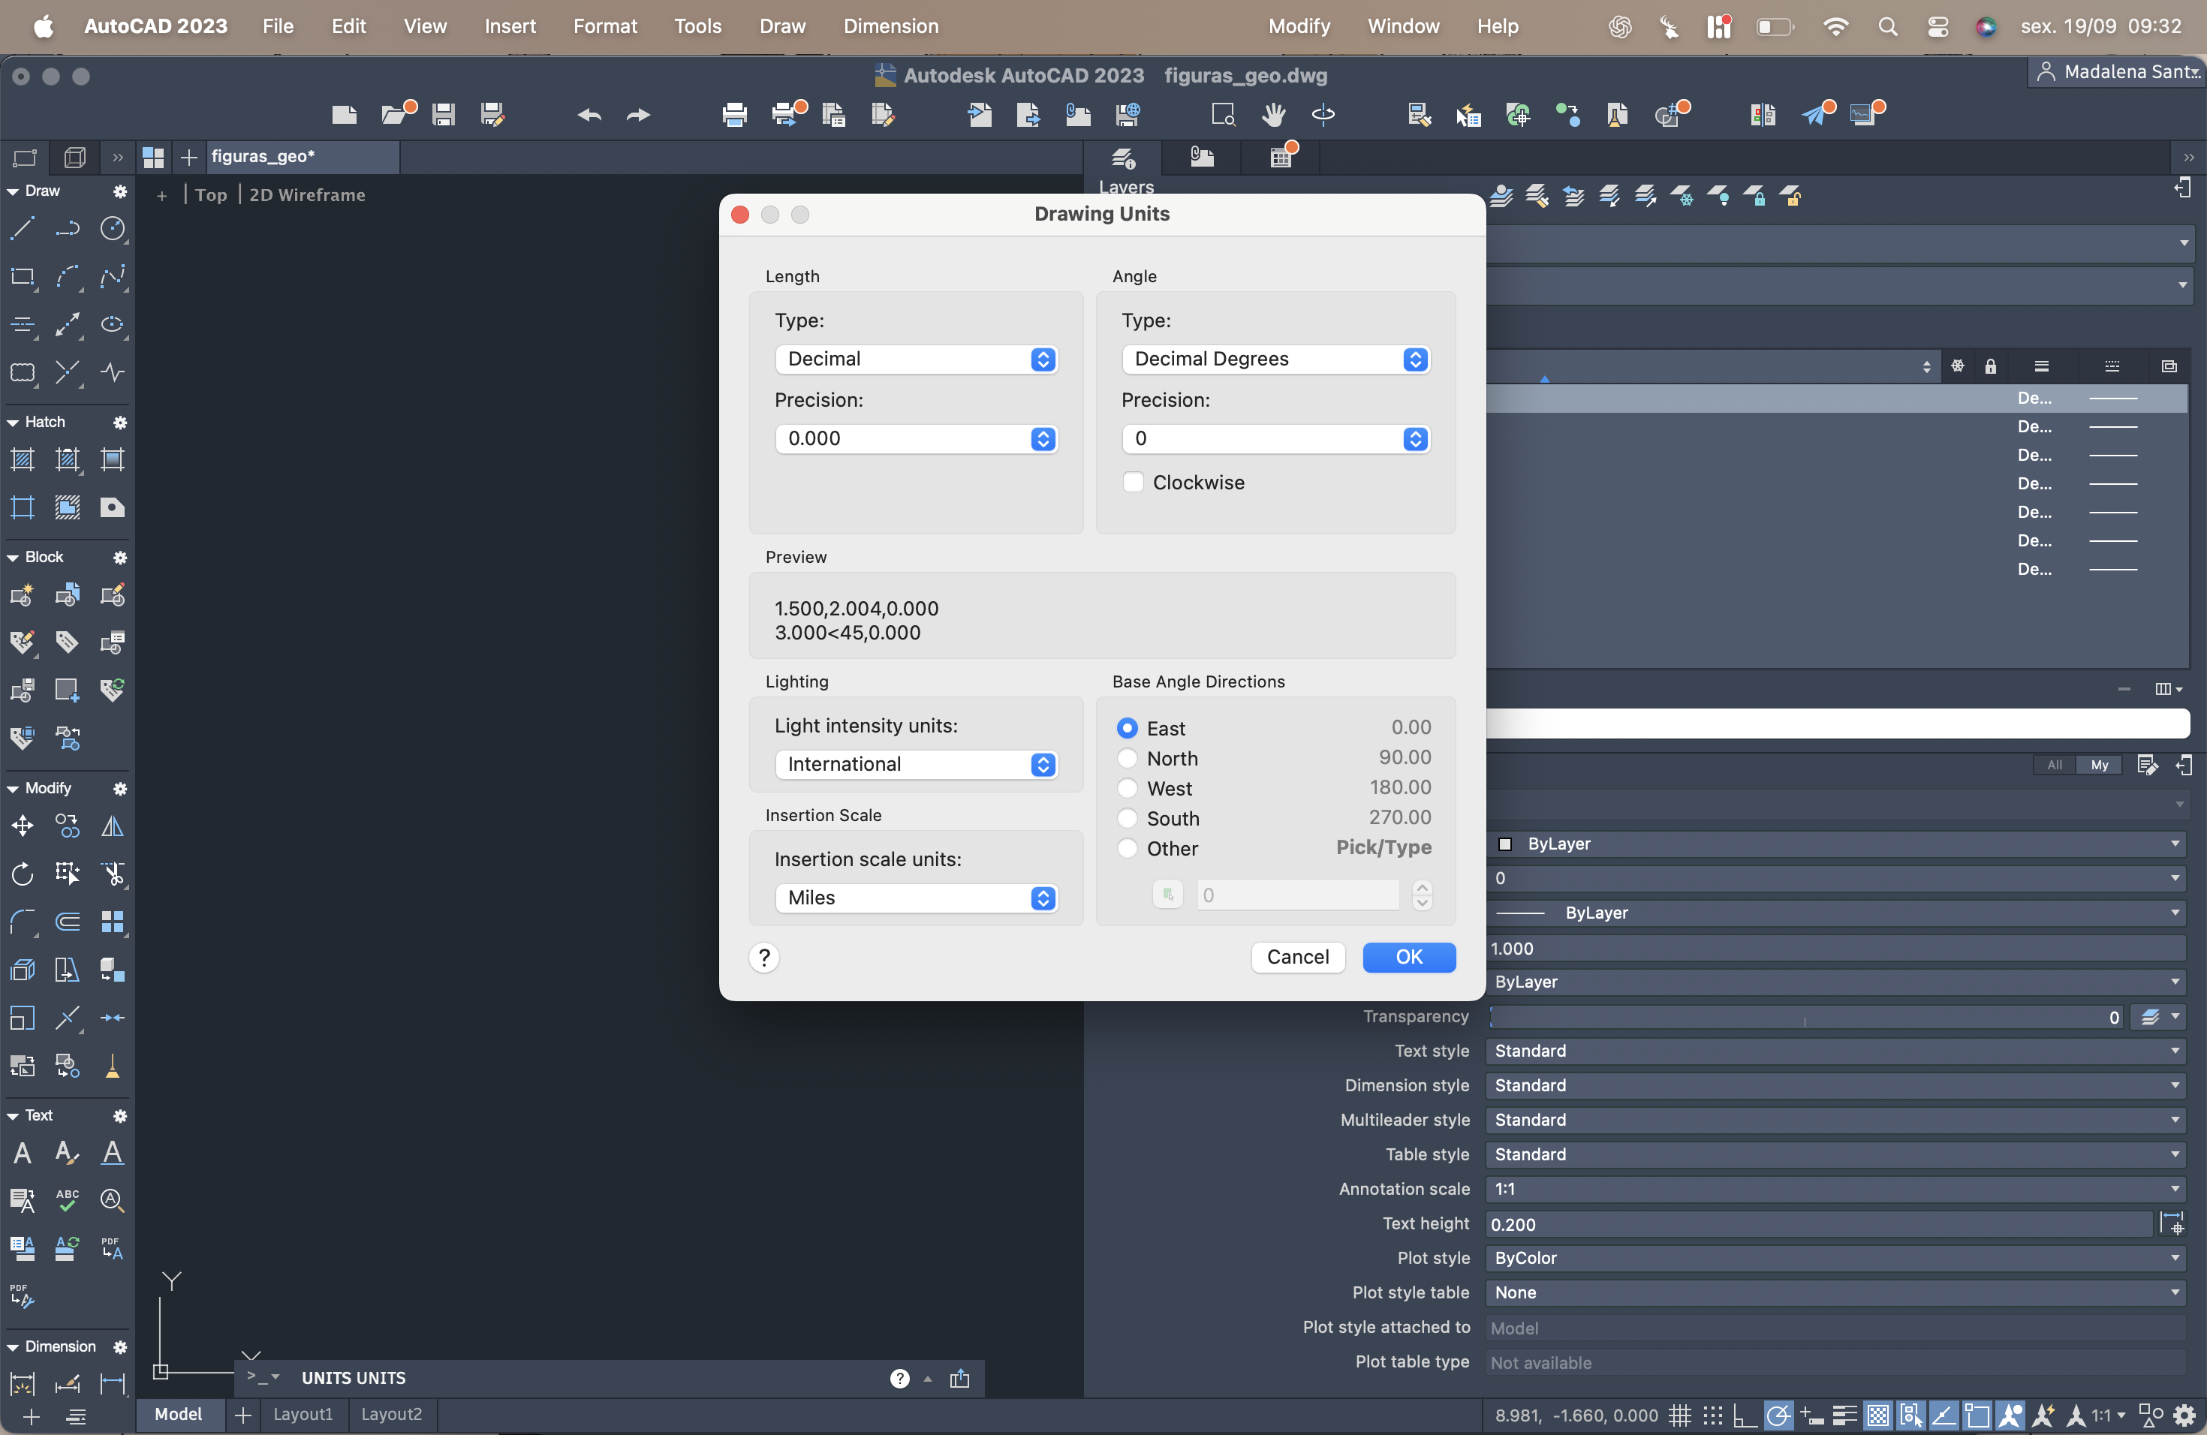
Task: Click Cancel in Drawing Units dialog
Action: [1297, 957]
